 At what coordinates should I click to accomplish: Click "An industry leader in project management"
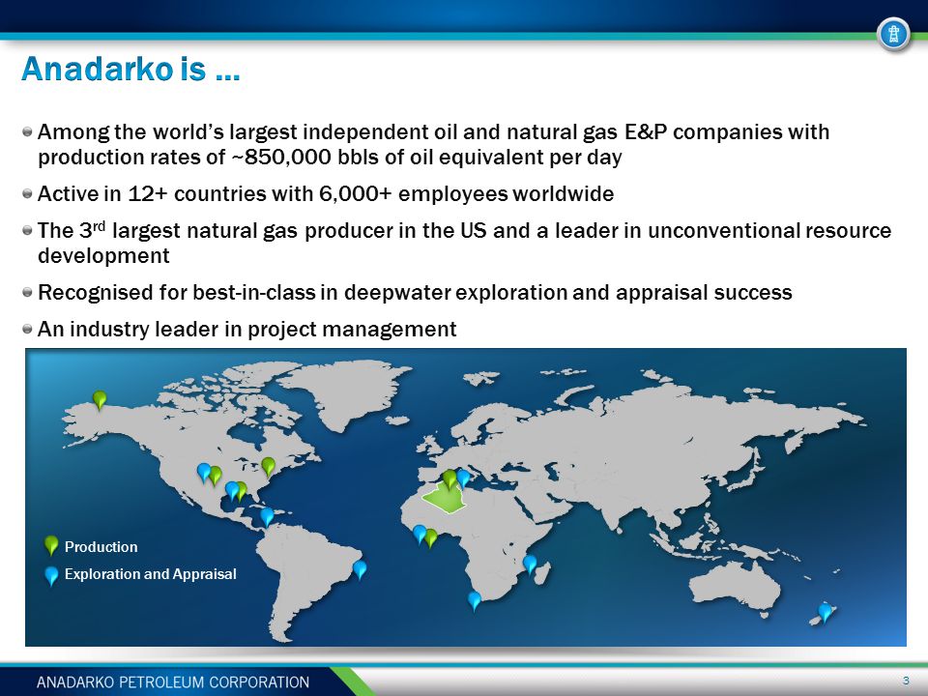246,329
